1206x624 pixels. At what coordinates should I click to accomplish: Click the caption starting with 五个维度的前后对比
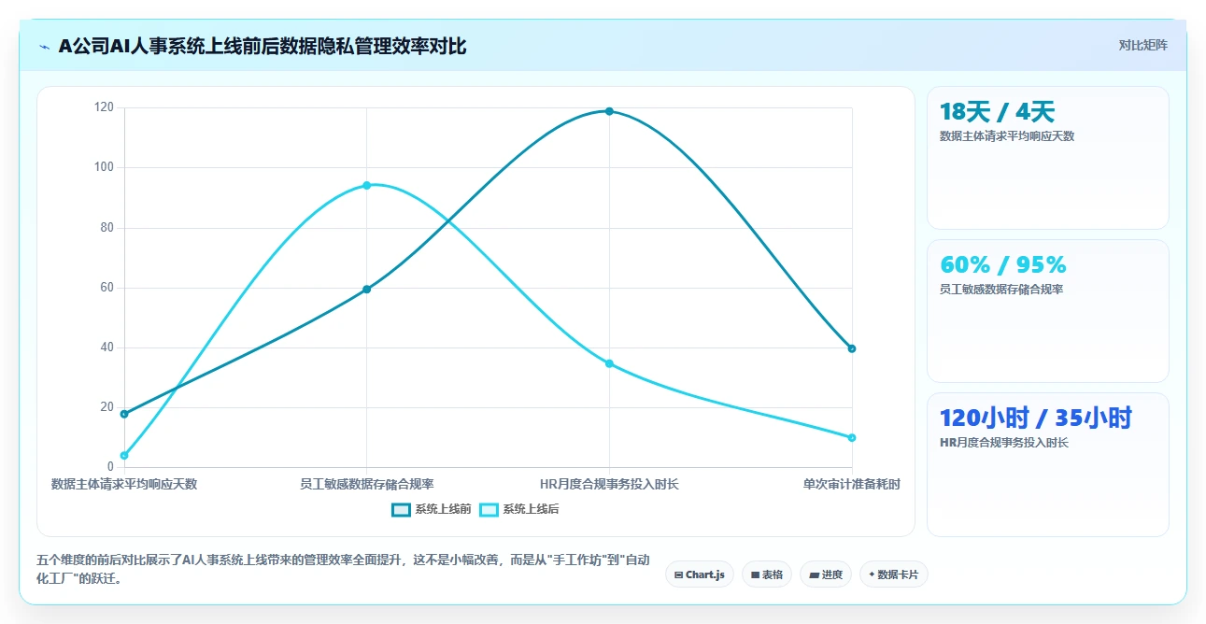[343, 569]
